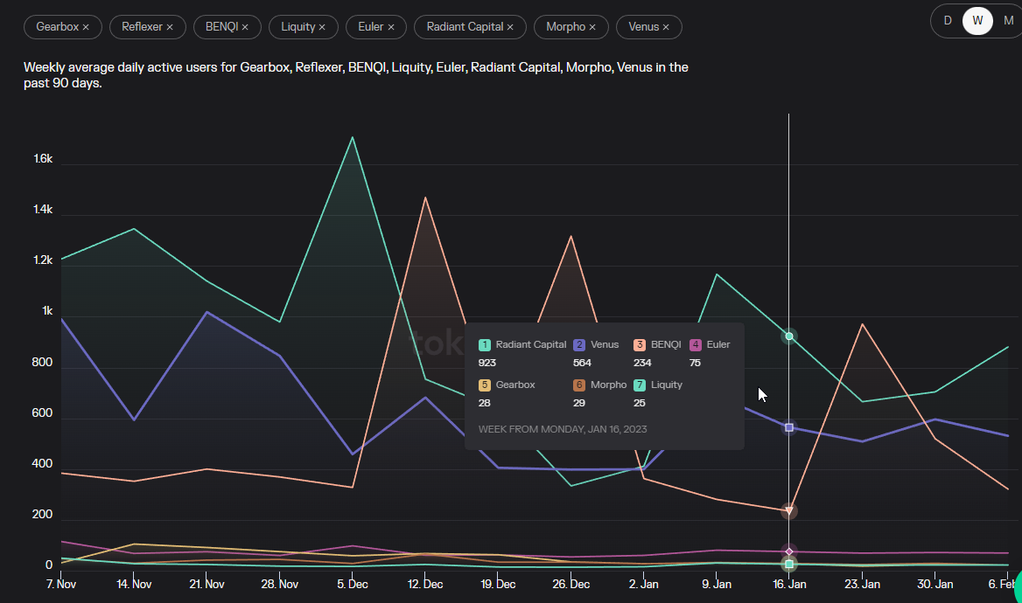Click the Gearbox legend swatch numbered 5

click(x=484, y=385)
